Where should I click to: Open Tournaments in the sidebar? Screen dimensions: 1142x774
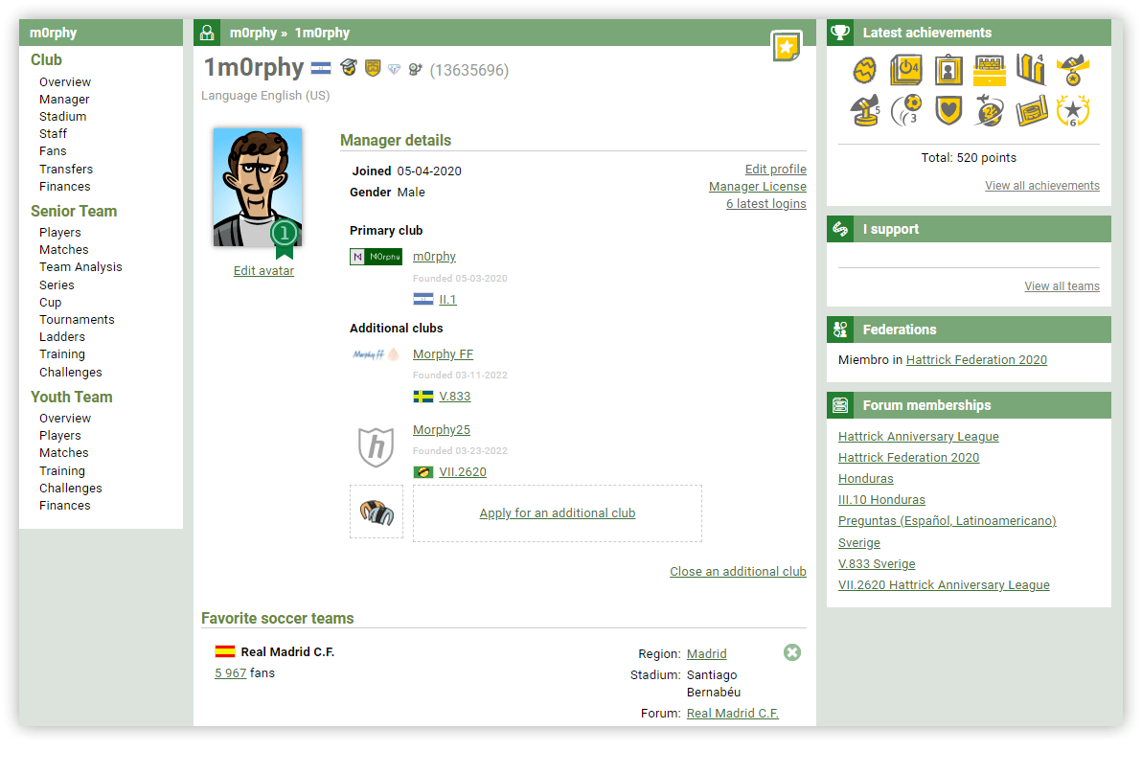77,320
